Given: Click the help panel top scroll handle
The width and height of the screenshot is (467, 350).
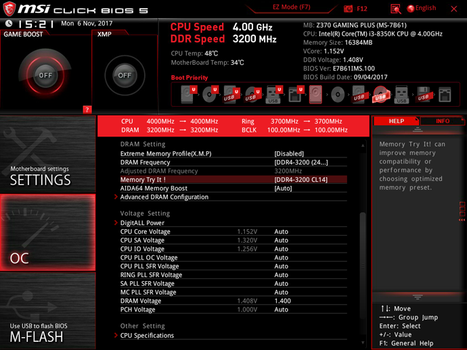Looking at the screenshot, I should click(x=418, y=129).
